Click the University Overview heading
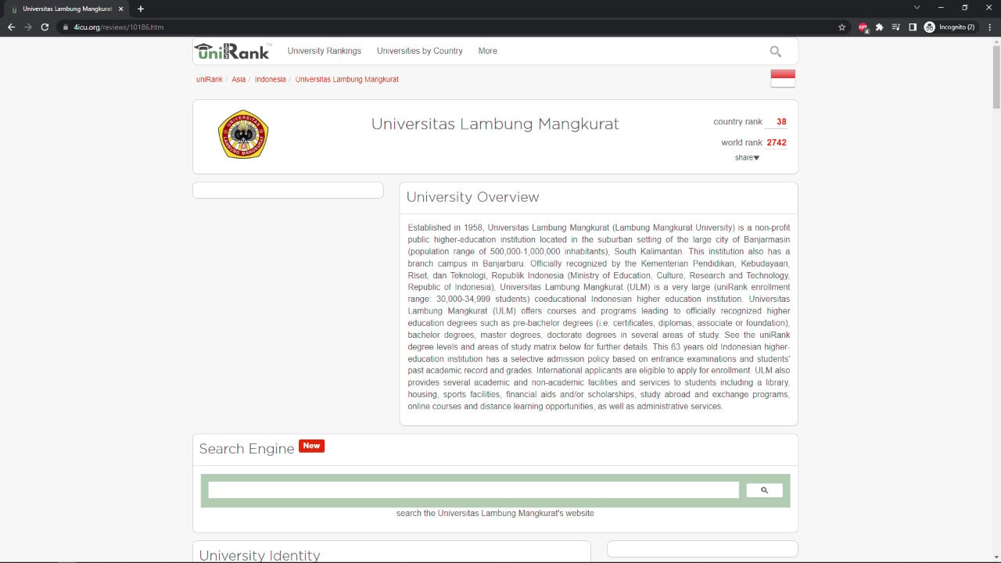Image resolution: width=1001 pixels, height=563 pixels. click(x=472, y=197)
